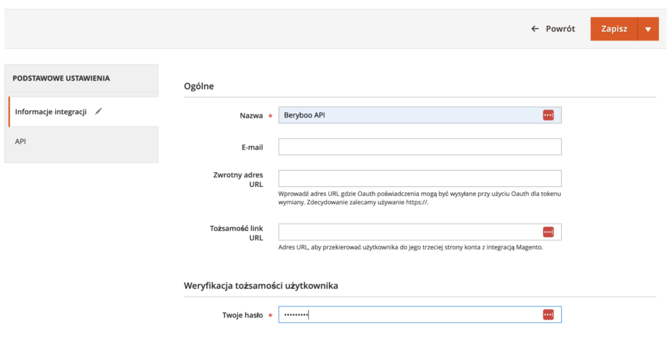Click into the Twoje hasło password field

(410, 314)
